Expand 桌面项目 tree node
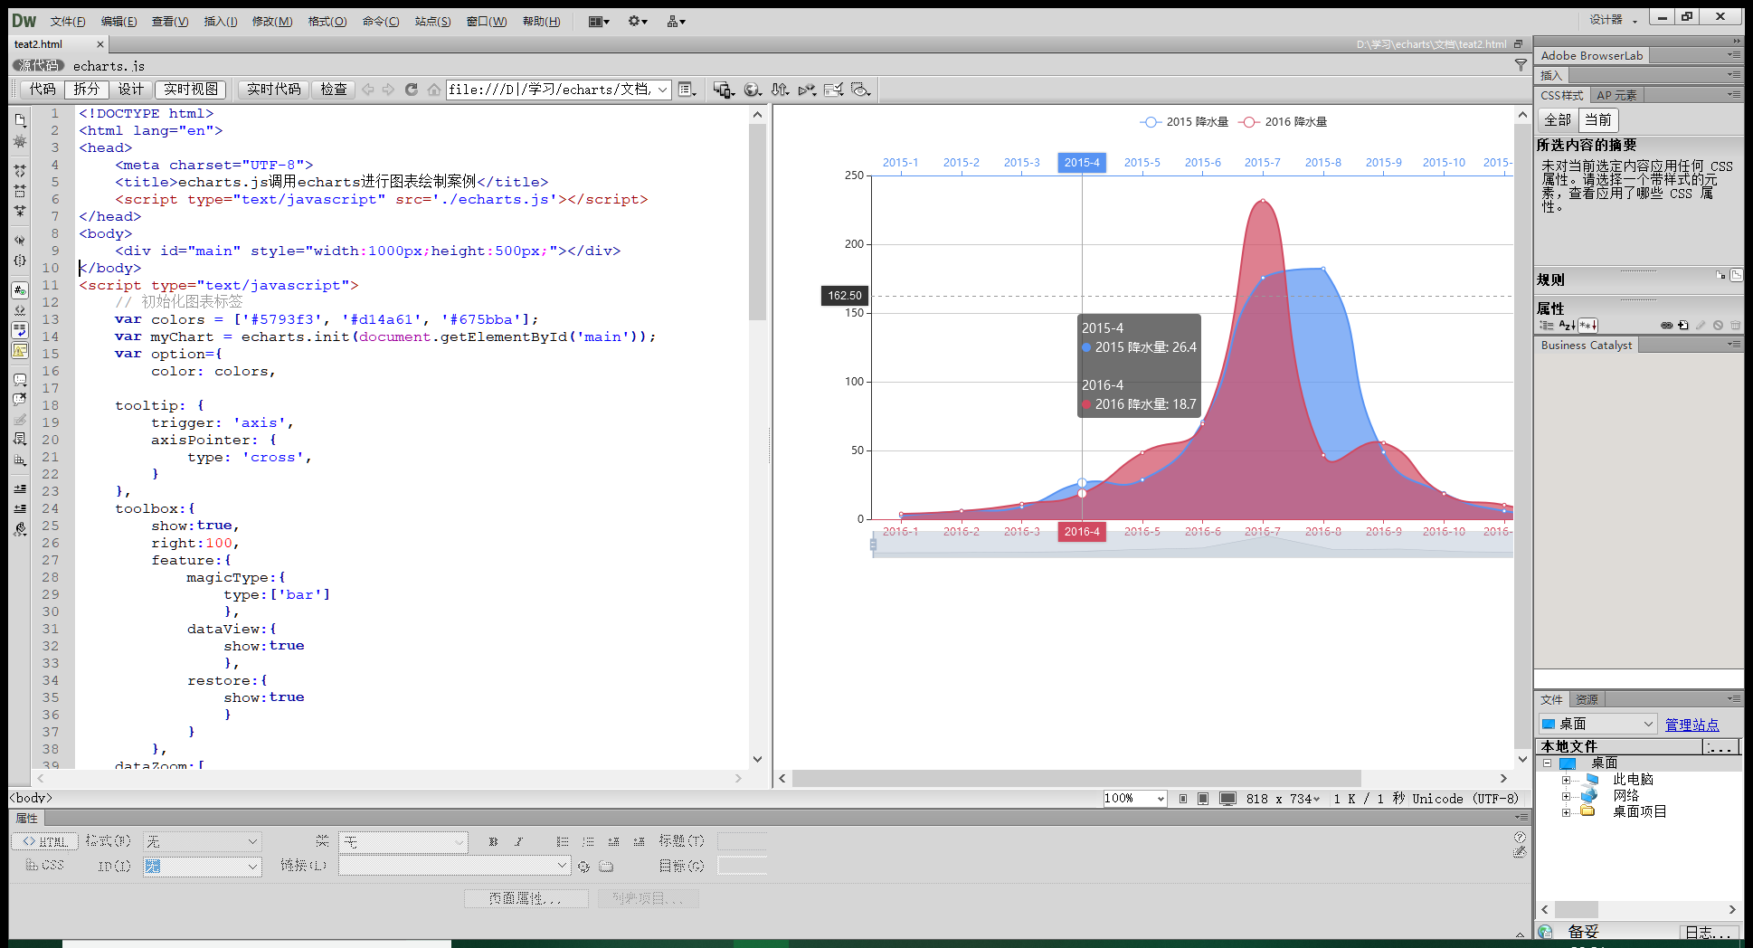1753x948 pixels. 1566,811
